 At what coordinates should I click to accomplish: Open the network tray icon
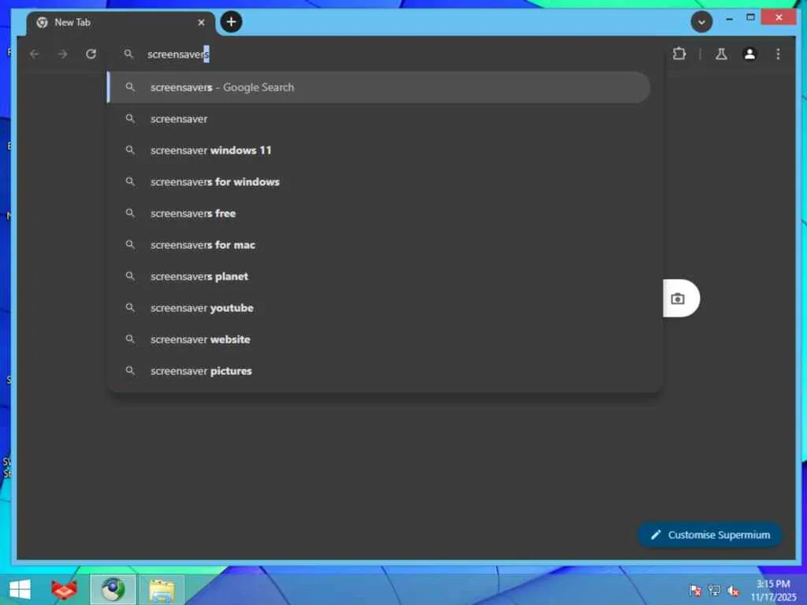pos(714,590)
